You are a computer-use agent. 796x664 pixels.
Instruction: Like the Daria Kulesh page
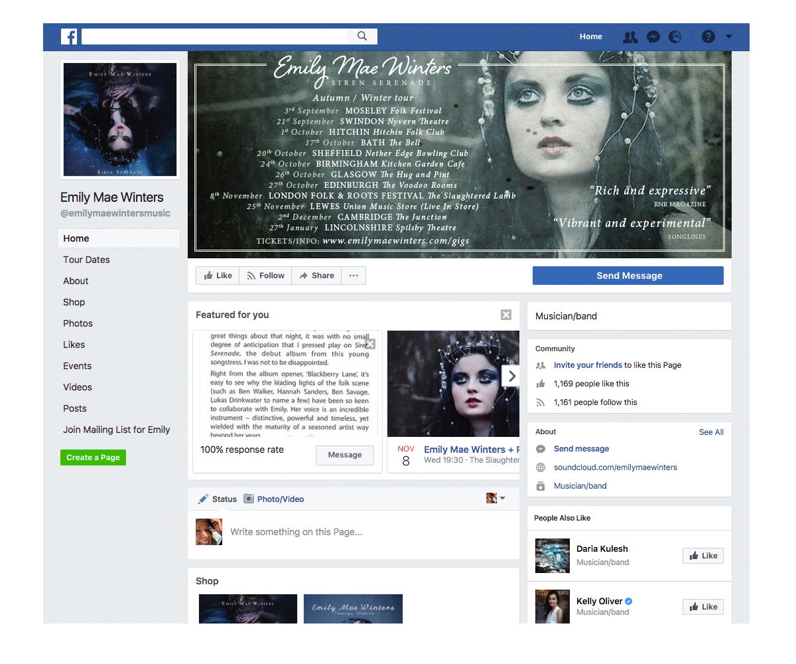coord(703,556)
